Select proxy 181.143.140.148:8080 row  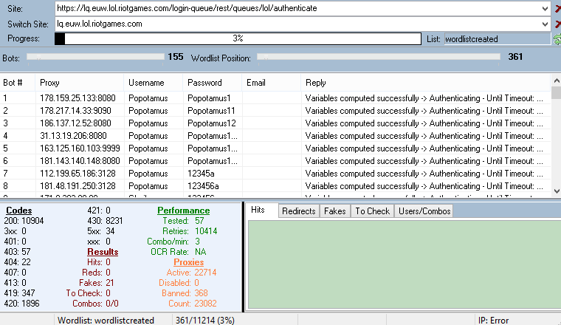pyautogui.click(x=275, y=161)
